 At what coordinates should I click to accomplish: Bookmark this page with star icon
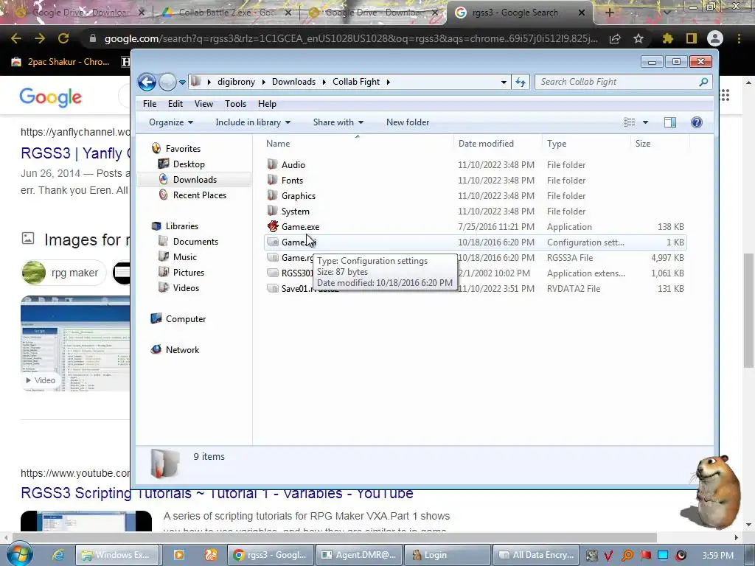tap(639, 38)
